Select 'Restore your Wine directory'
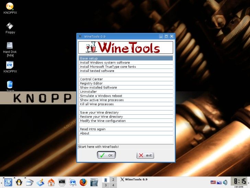 [x=126, y=116]
